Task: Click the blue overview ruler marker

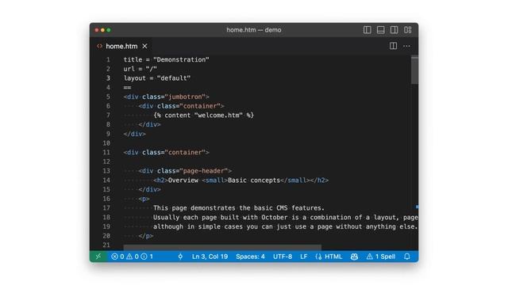Action: pyautogui.click(x=417, y=207)
